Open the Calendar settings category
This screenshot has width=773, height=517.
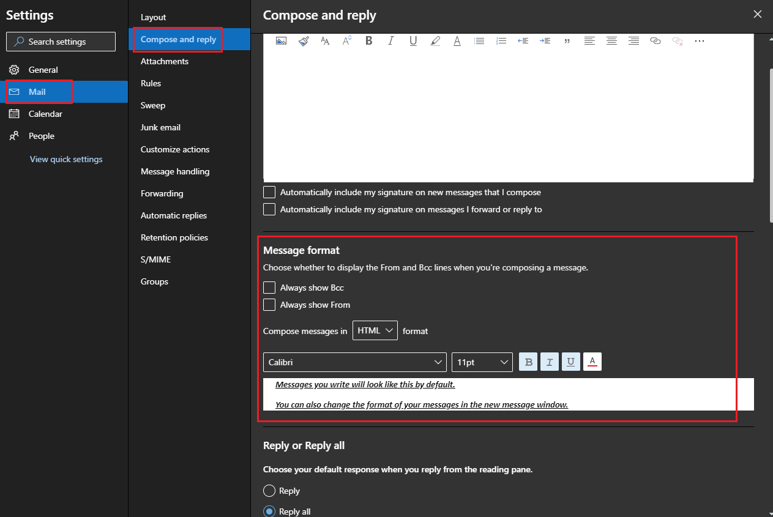coord(45,114)
